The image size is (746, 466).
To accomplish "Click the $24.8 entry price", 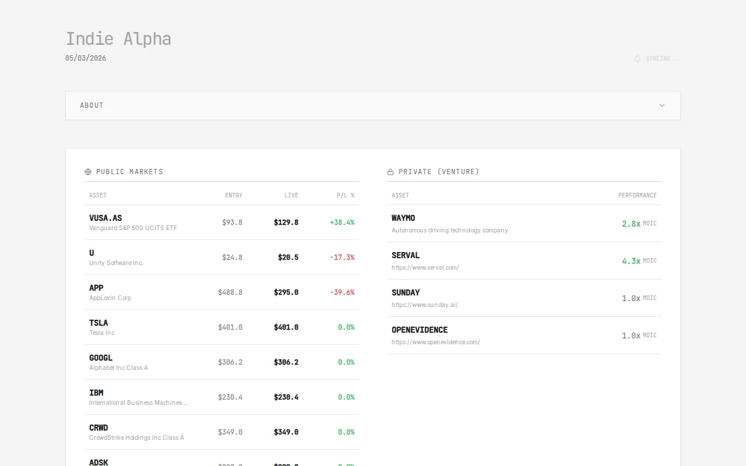I will click(x=232, y=257).
